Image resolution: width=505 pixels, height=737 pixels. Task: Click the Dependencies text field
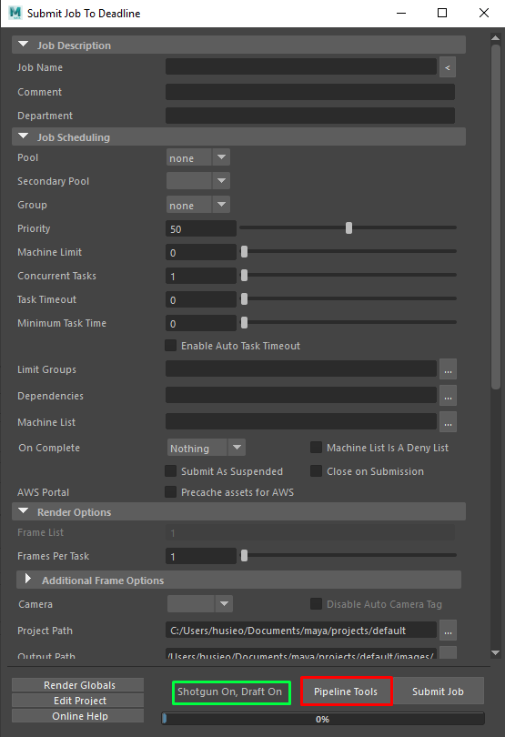[301, 395]
